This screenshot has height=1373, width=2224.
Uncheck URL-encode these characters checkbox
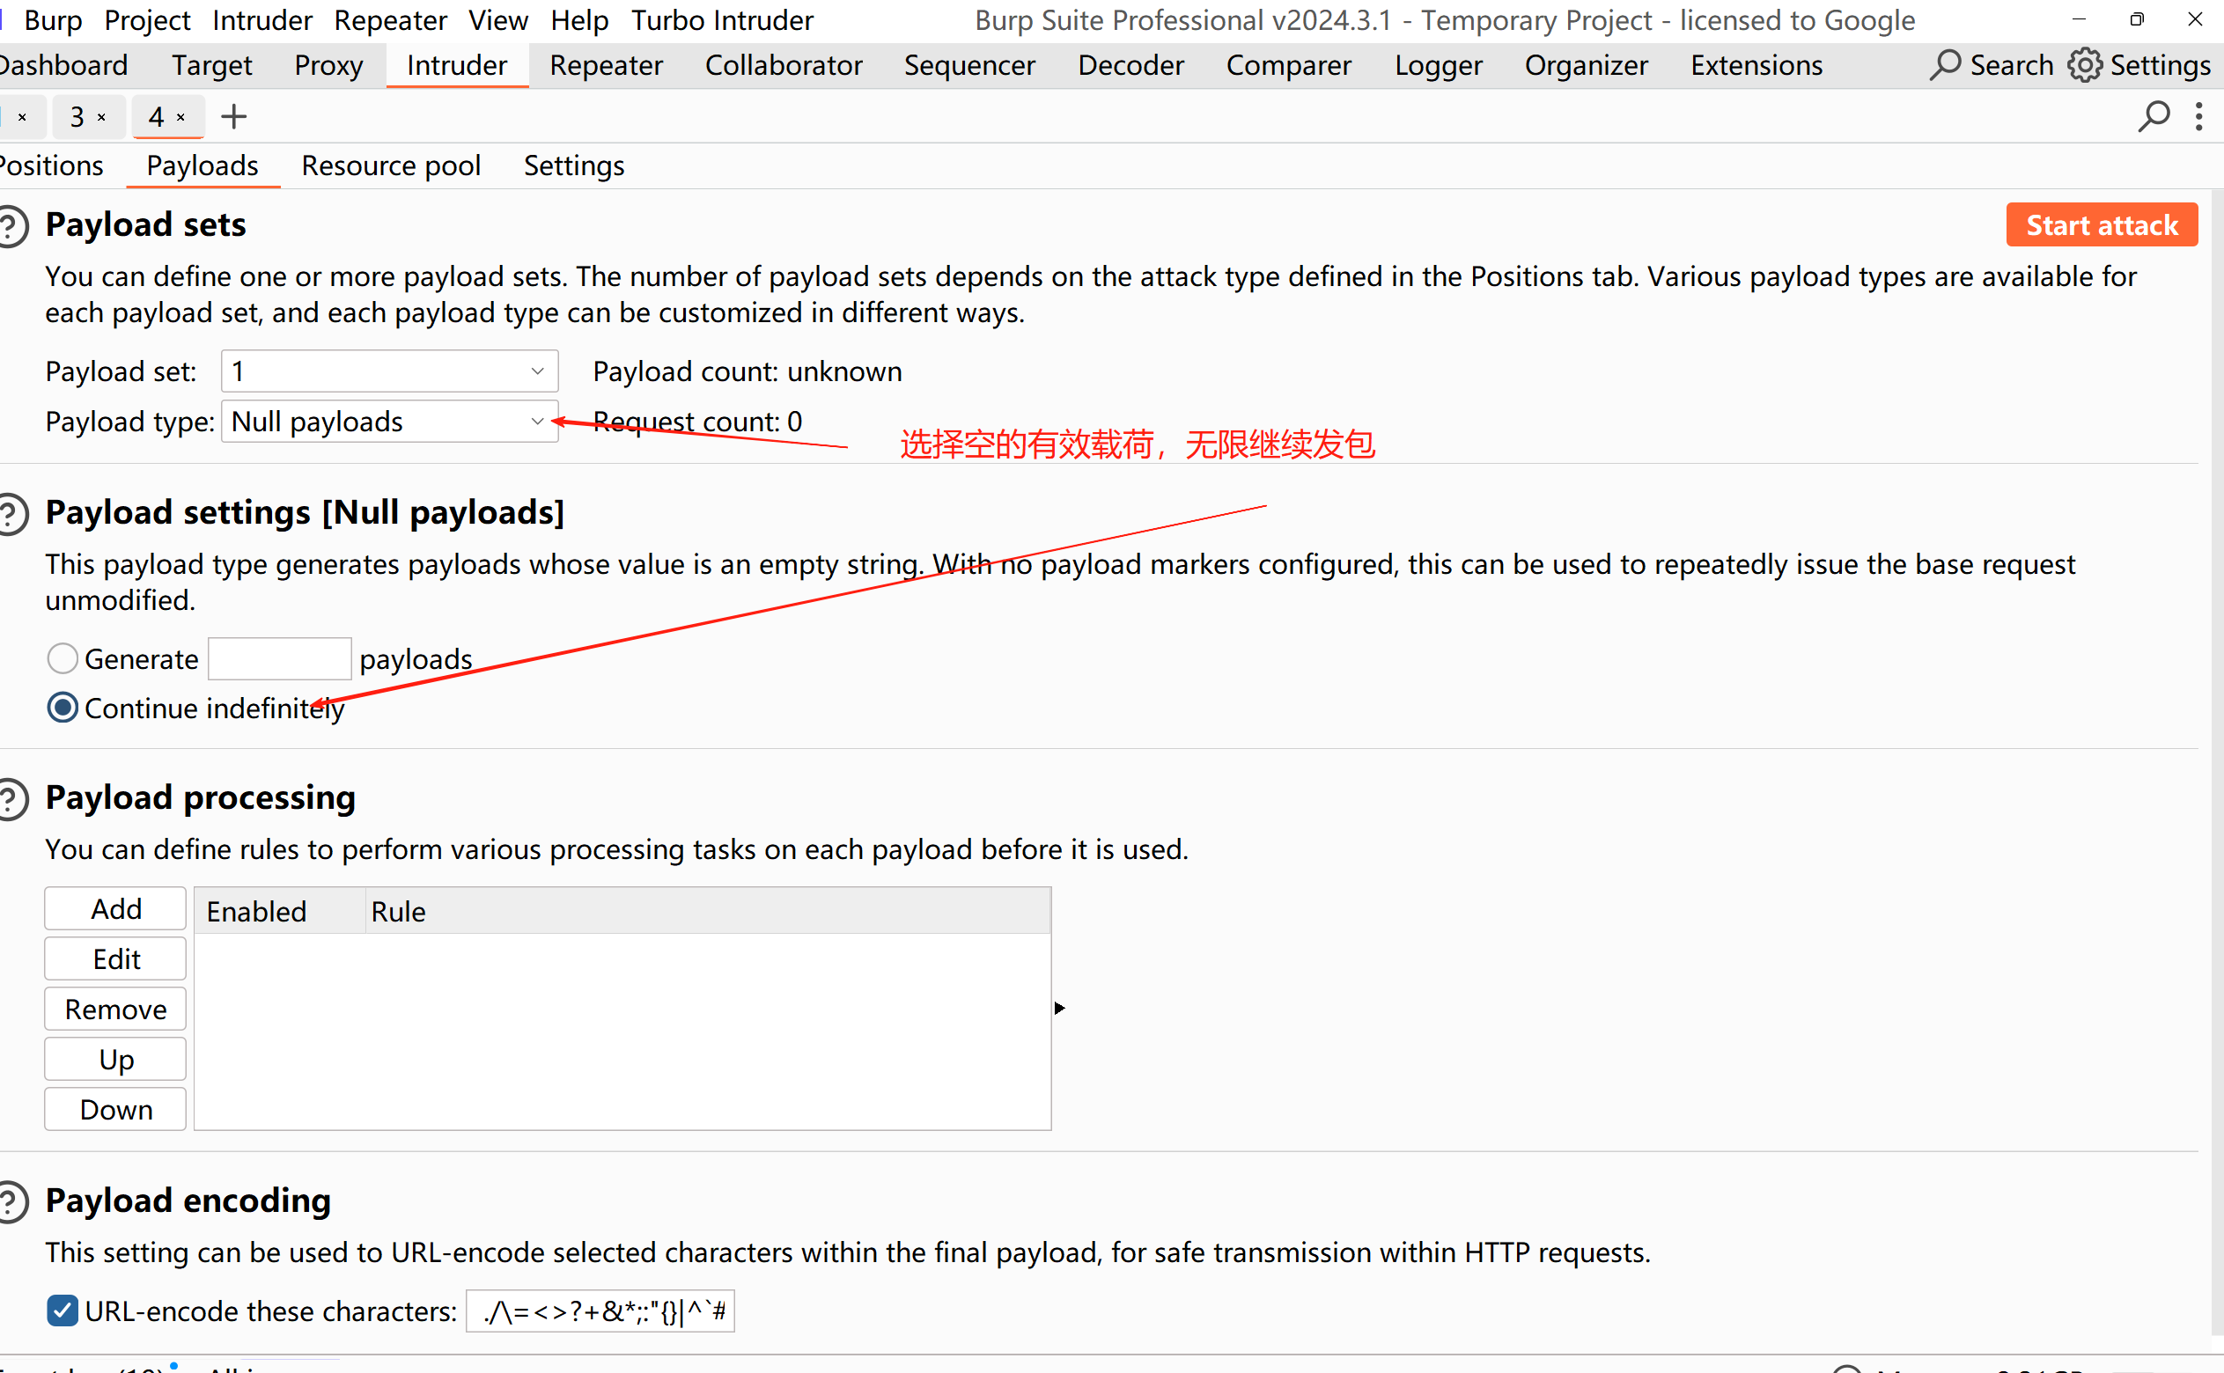[x=62, y=1311]
